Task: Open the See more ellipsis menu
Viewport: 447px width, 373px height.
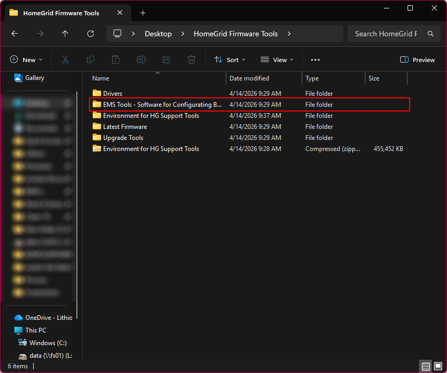Action: [315, 60]
